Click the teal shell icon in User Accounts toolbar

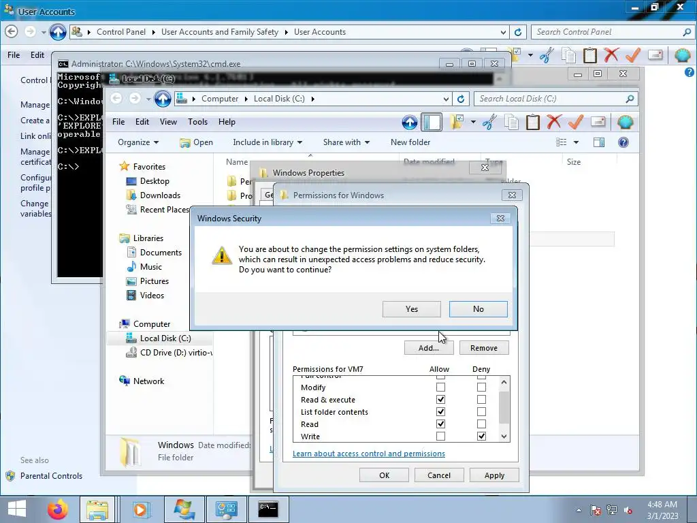682,55
